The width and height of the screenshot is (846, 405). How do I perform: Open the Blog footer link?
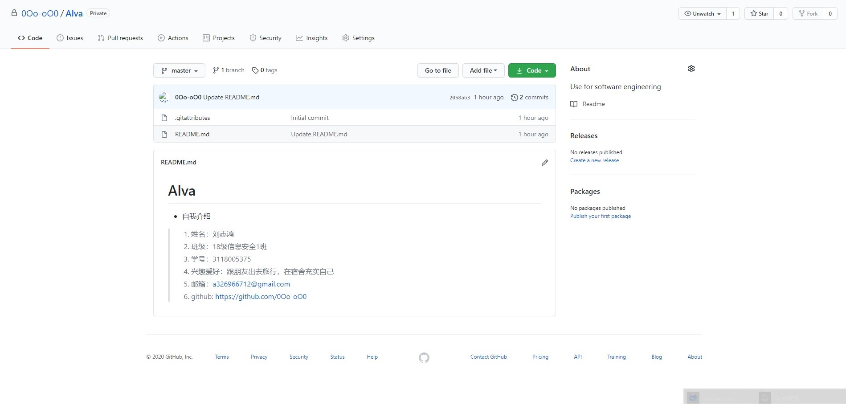click(x=657, y=357)
